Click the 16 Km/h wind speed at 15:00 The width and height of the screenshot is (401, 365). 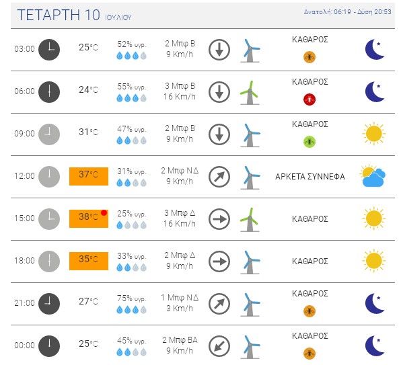coord(180,223)
